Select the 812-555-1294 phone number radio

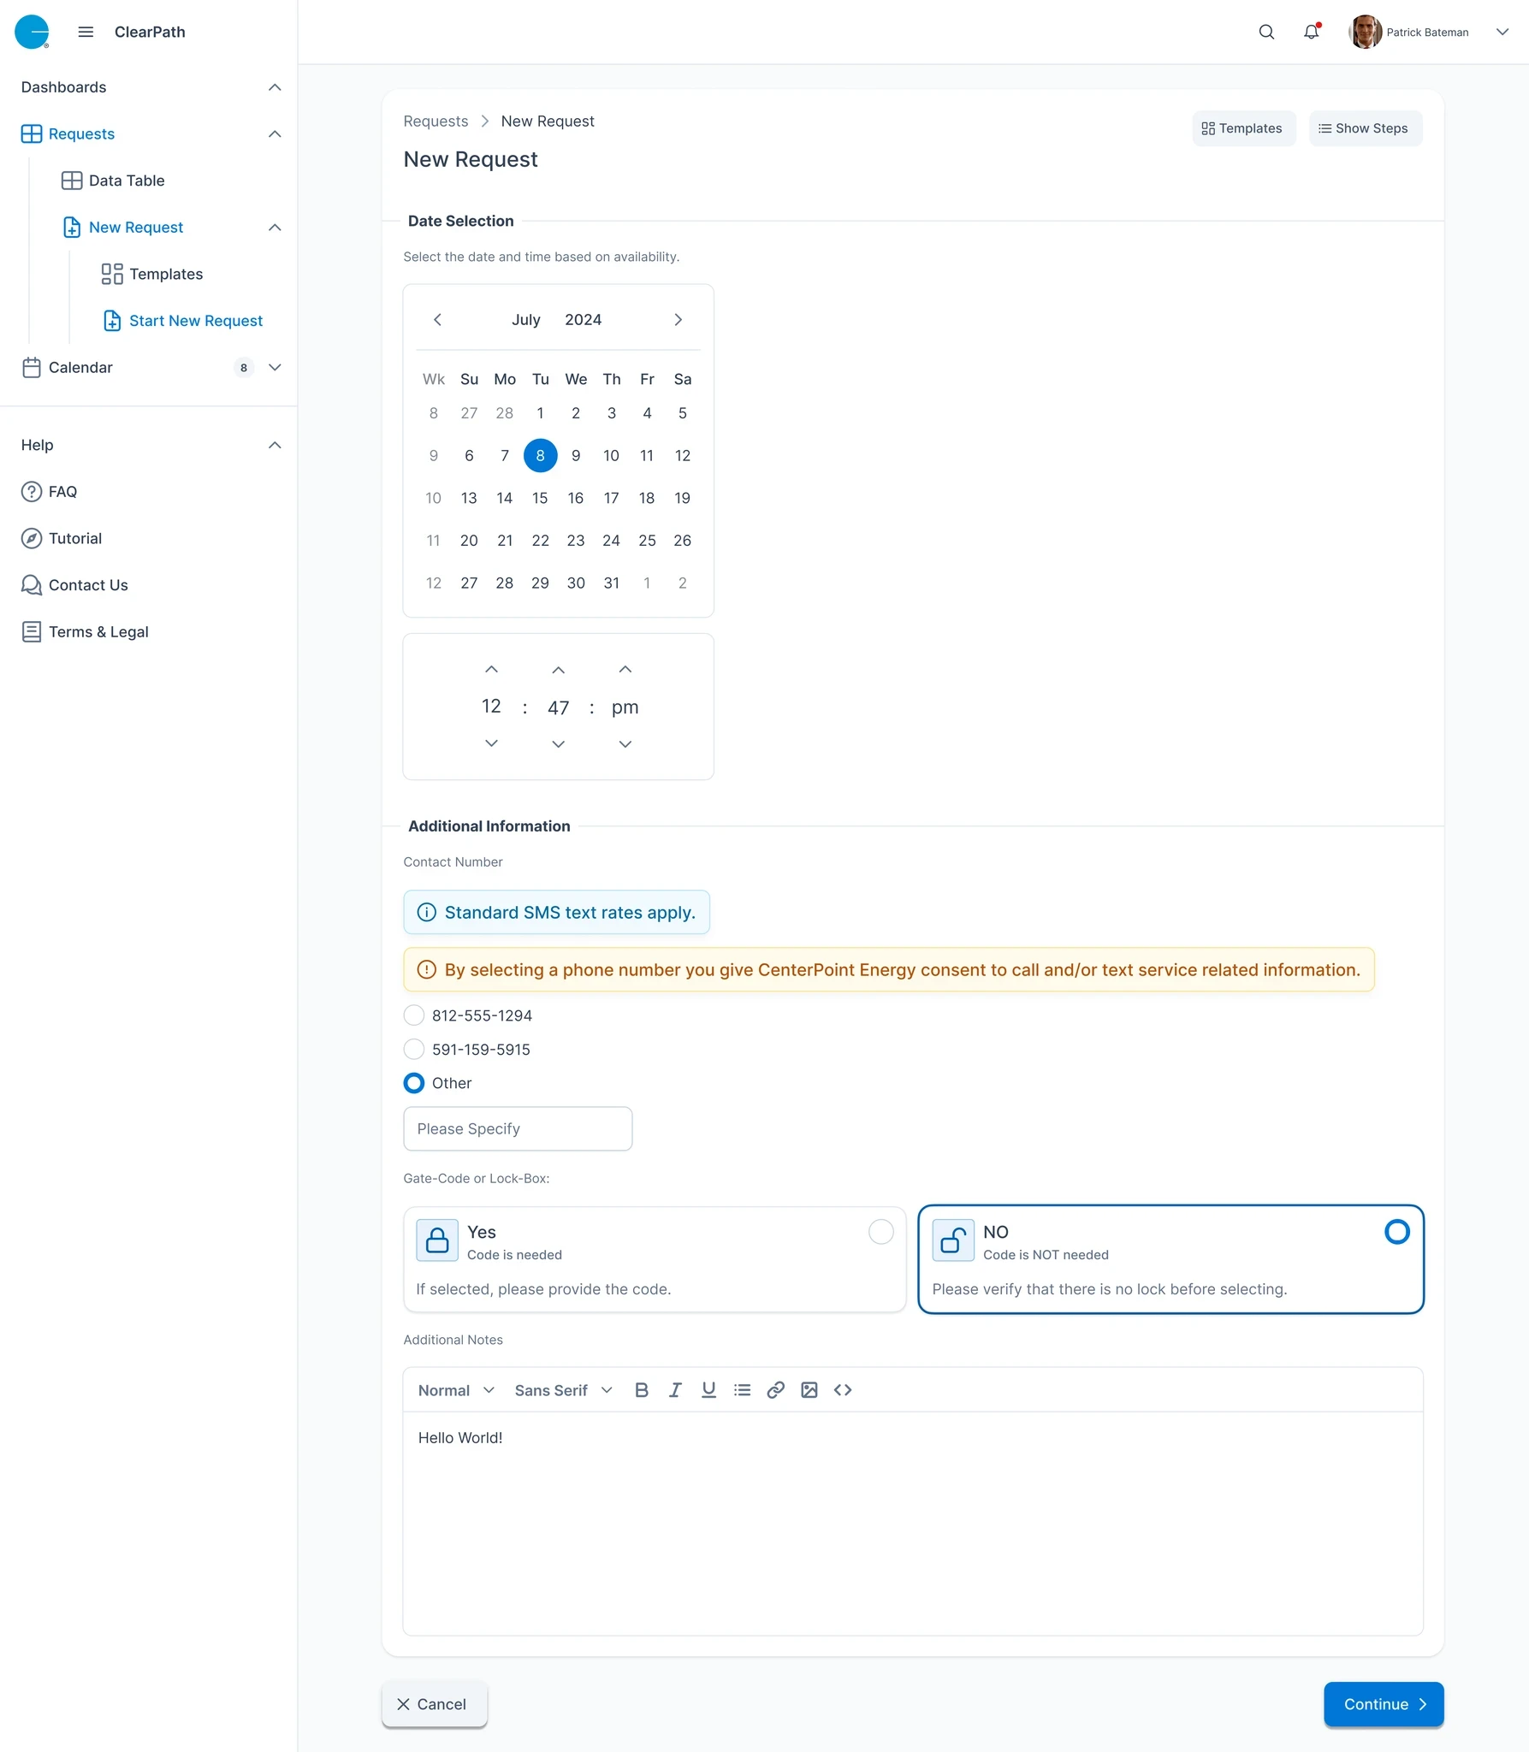click(x=414, y=1015)
